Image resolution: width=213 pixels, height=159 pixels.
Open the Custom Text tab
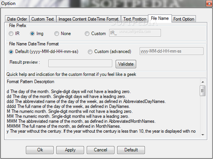tap(43, 19)
